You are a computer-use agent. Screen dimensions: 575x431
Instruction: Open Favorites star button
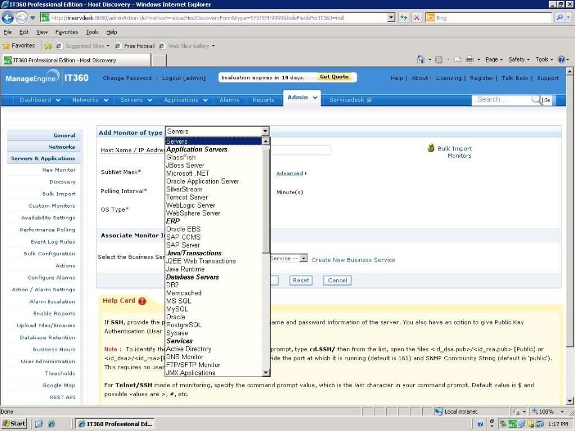coord(19,45)
